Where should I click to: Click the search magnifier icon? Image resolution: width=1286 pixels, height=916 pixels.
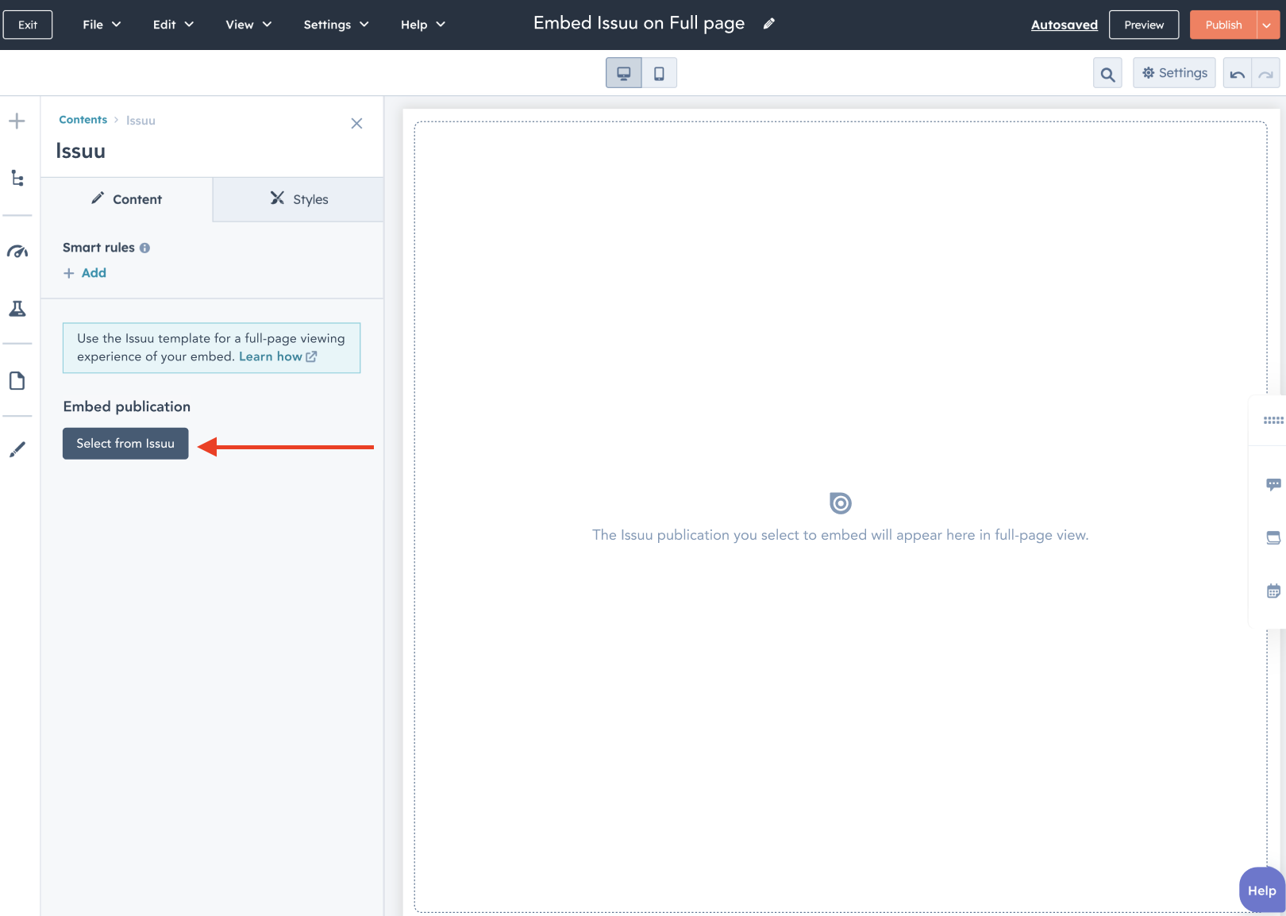point(1107,74)
